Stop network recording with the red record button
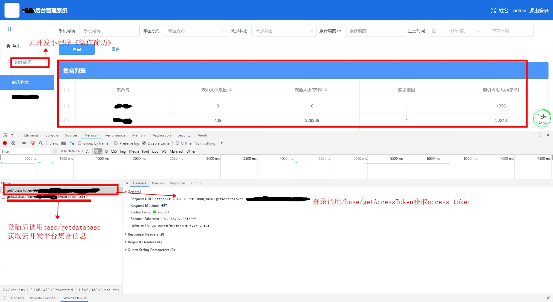 (5, 143)
